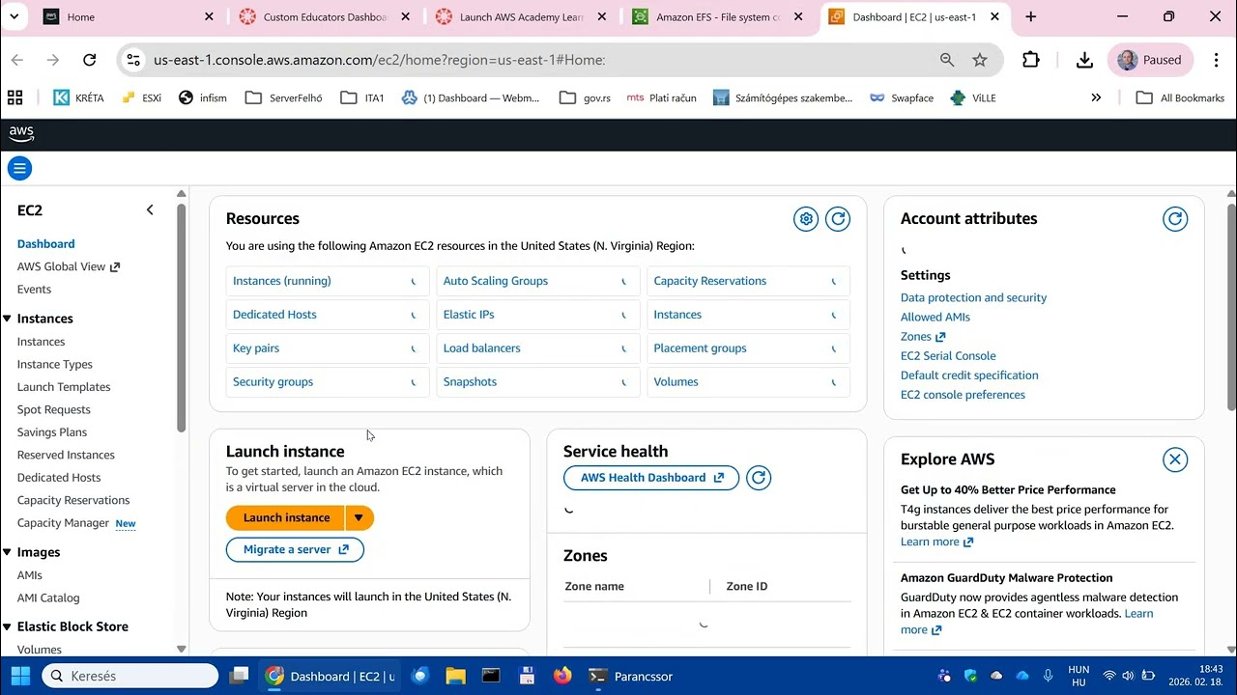Open the Launch instance dropdown arrow

[359, 518]
